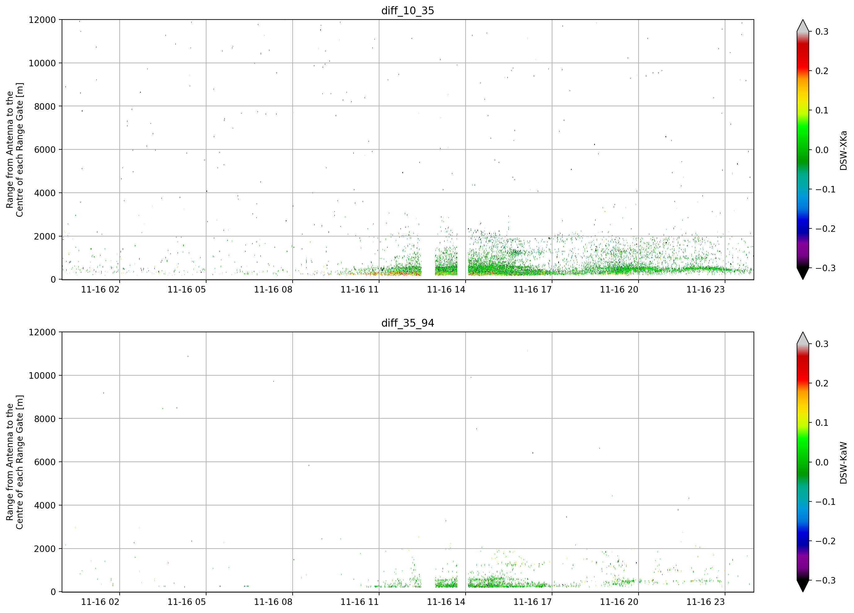The width and height of the screenshot is (854, 613).
Task: Click the 11-16 17 label under diff_35_94
Action: coord(533,602)
